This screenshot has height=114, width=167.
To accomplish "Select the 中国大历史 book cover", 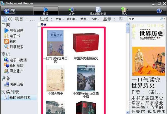I will [55, 78].
